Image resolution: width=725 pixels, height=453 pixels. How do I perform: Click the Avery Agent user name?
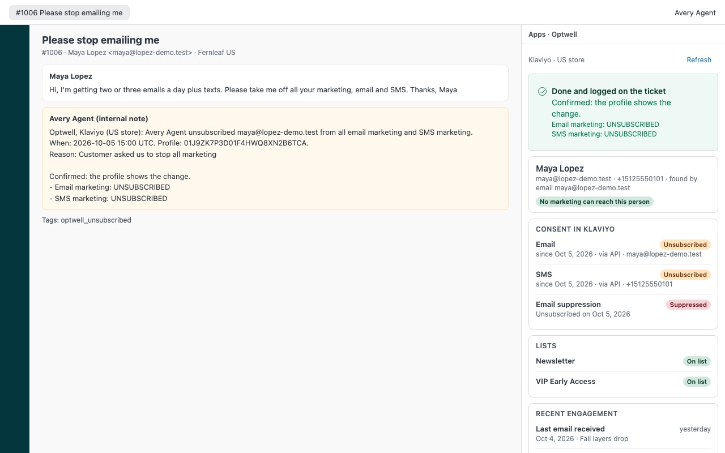(x=695, y=12)
